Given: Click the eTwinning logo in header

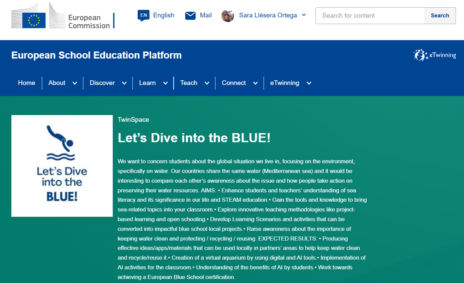Looking at the screenshot, I should pos(435,55).
